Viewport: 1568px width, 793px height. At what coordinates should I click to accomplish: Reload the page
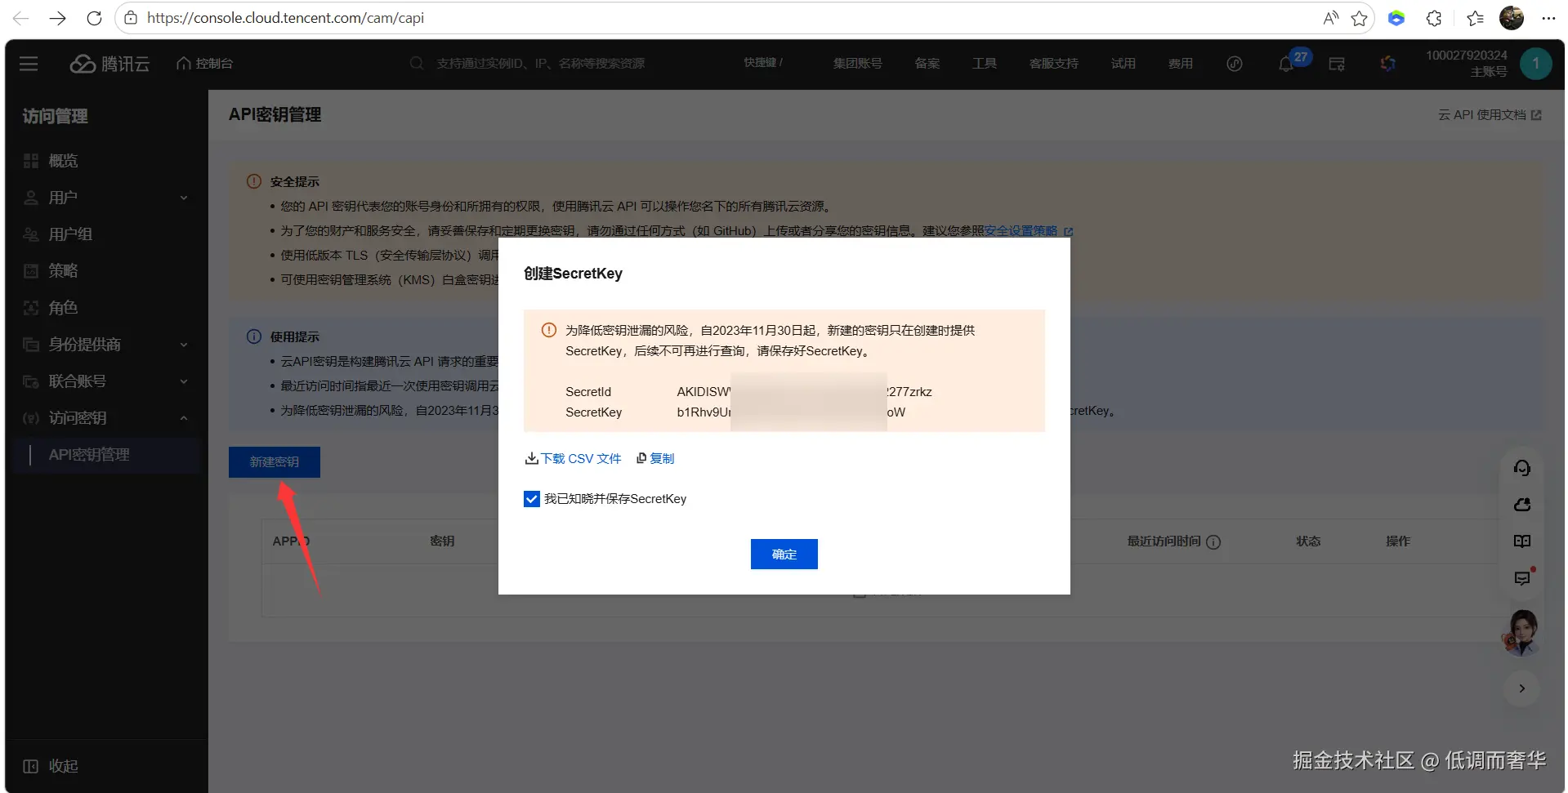[x=94, y=18]
